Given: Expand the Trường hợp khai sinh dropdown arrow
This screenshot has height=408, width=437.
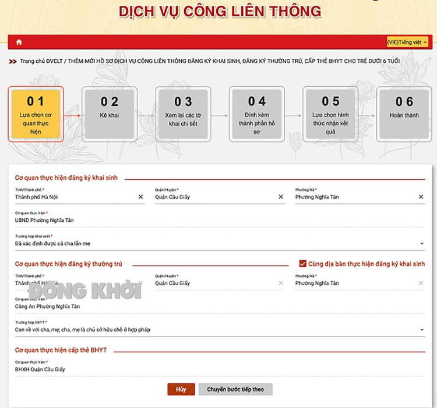Looking at the screenshot, I should [422, 243].
